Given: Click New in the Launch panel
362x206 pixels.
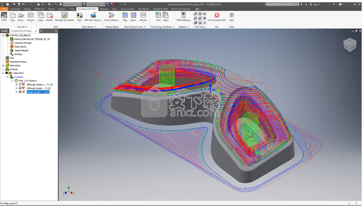Looking at the screenshot, I should [x=13, y=17].
